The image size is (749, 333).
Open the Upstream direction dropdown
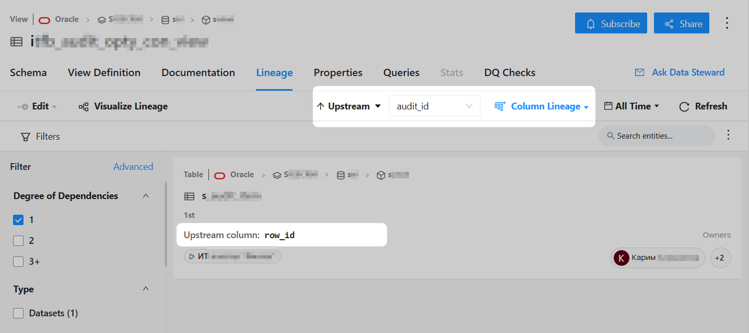[x=349, y=106]
